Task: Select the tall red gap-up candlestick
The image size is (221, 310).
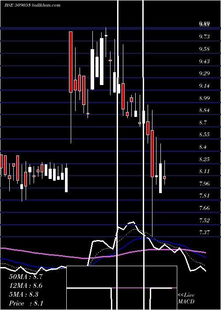Action: [71, 62]
